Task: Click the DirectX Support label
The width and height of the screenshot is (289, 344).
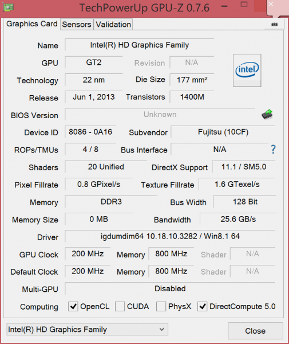Action: (180, 167)
